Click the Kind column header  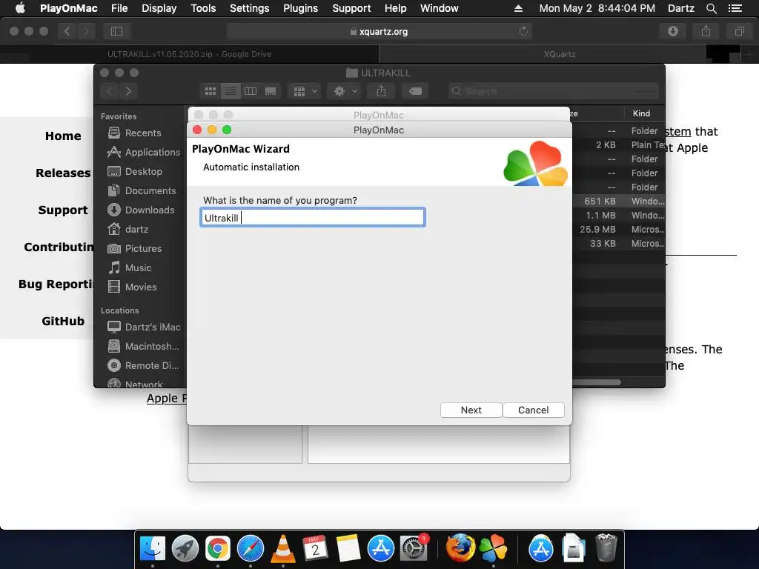click(641, 113)
